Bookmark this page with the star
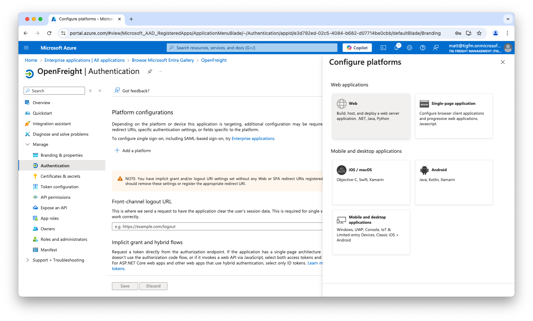Viewport: 533px width, 321px height. point(479,33)
